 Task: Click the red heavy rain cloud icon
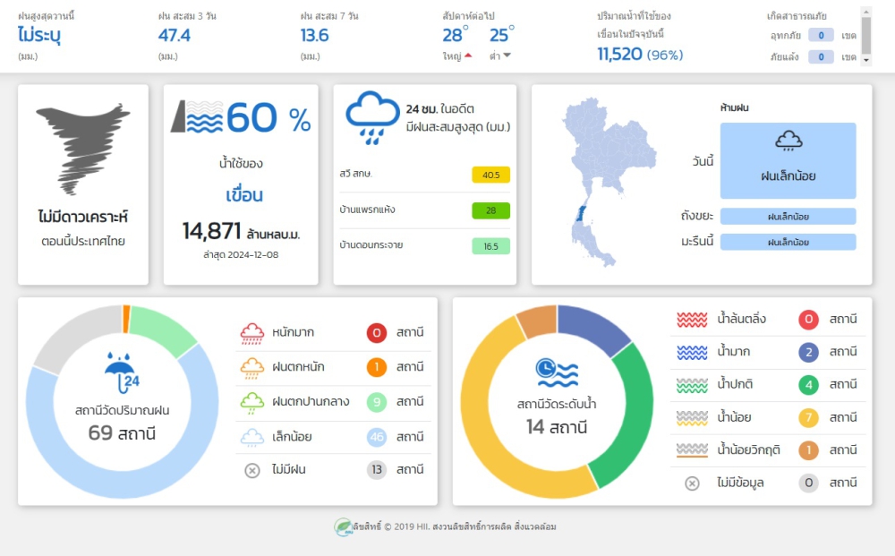coord(252,333)
